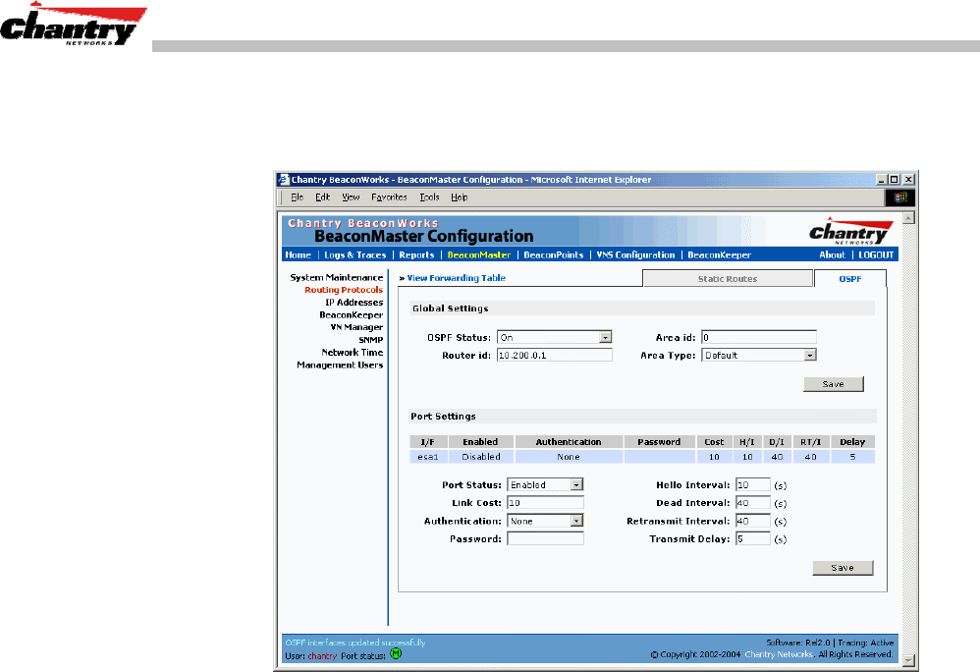Open the File menu
Screen dimensions: 980x672
[297, 196]
